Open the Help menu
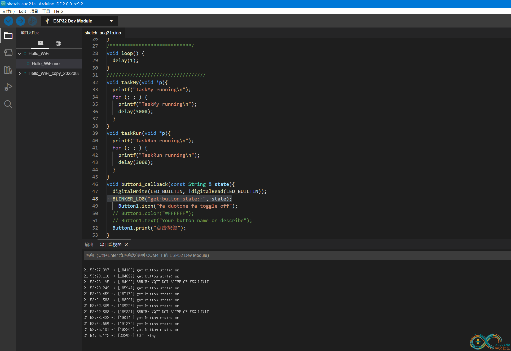Viewport: 511px width, 351px height. pyautogui.click(x=58, y=11)
